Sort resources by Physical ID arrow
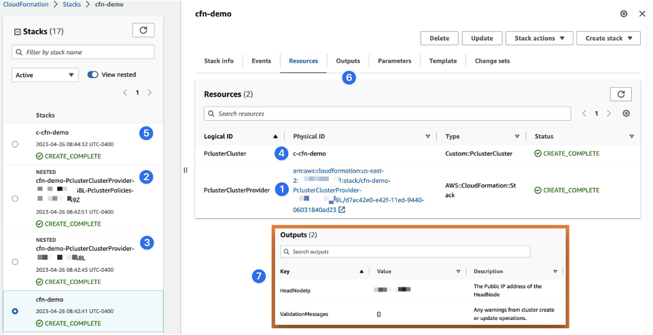Screen dimensions: 653x335 [427, 137]
